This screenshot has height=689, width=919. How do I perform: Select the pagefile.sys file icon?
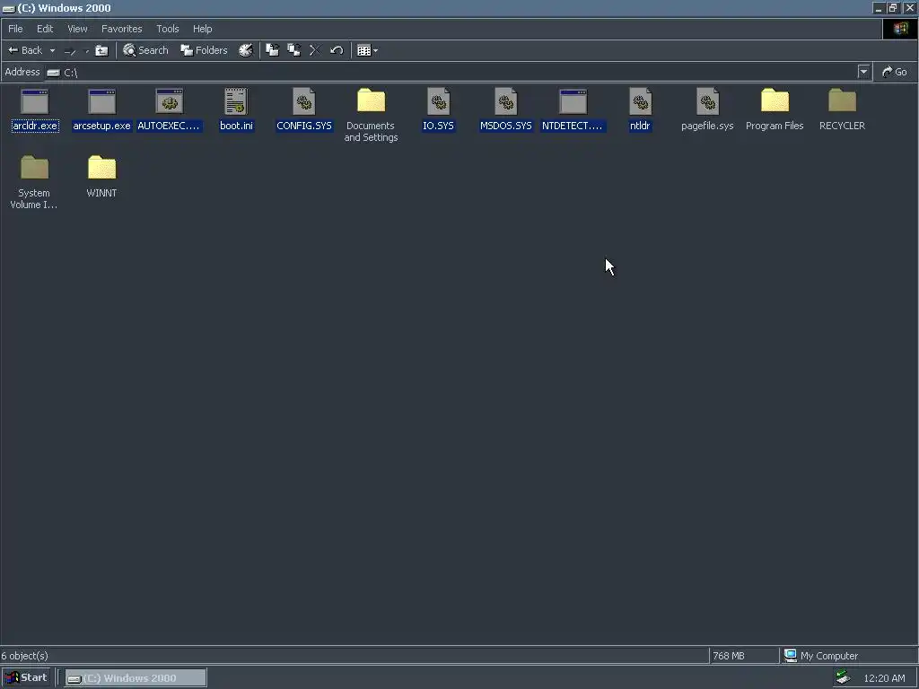(x=707, y=102)
